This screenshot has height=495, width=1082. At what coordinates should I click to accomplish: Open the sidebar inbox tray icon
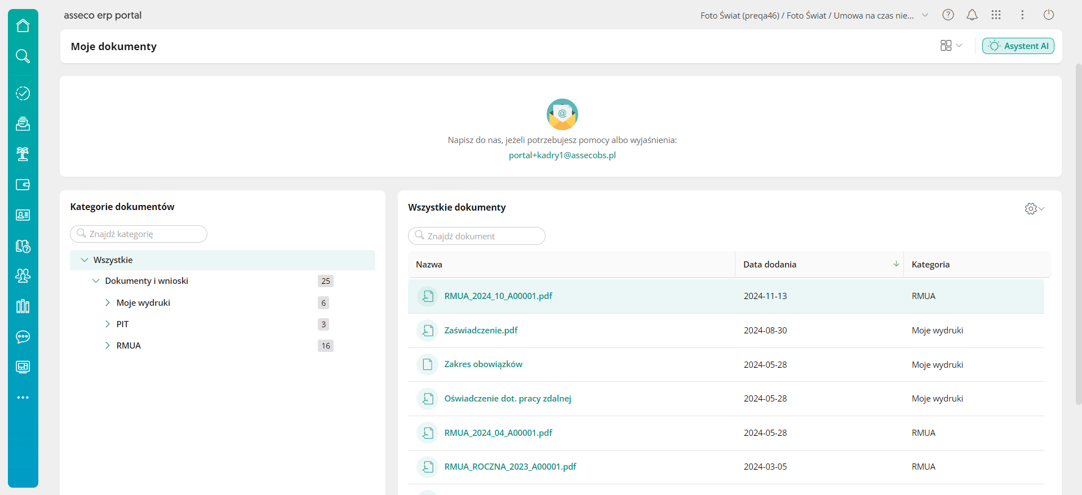23,123
